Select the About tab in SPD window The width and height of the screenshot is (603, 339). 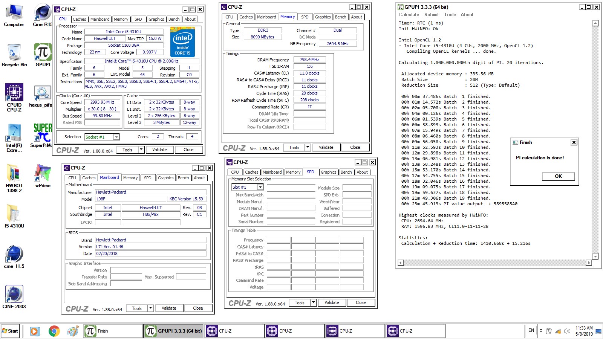tap(362, 172)
